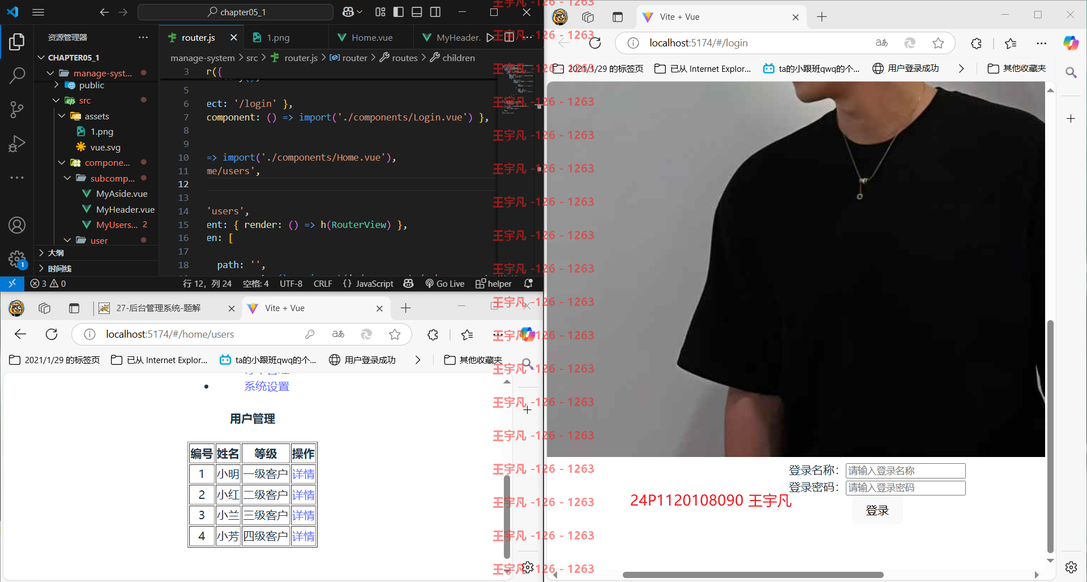The image size is (1087, 582).
Task: Switch to router.js editor tab
Action: (198, 37)
